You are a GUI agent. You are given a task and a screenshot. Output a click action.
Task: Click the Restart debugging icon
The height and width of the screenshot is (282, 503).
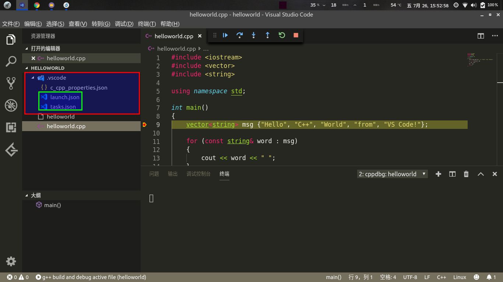[282, 35]
